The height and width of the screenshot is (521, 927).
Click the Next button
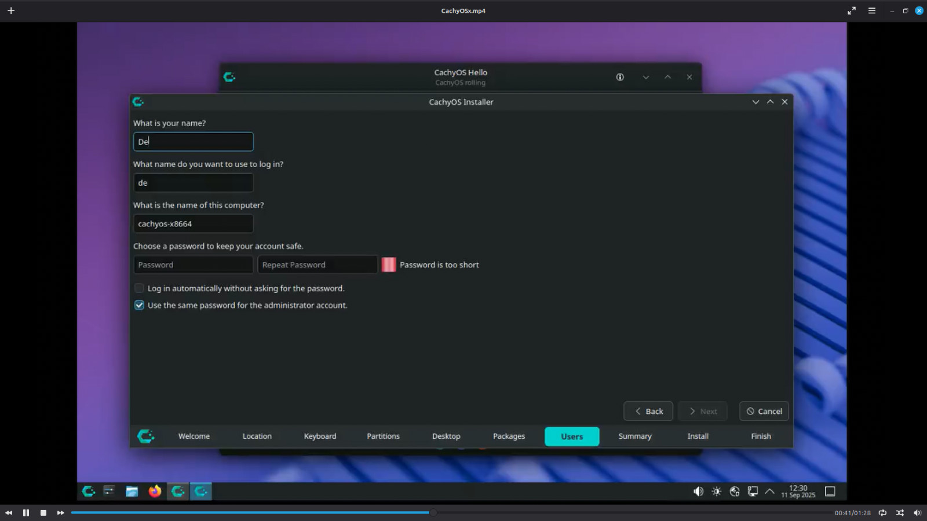pyautogui.click(x=703, y=412)
